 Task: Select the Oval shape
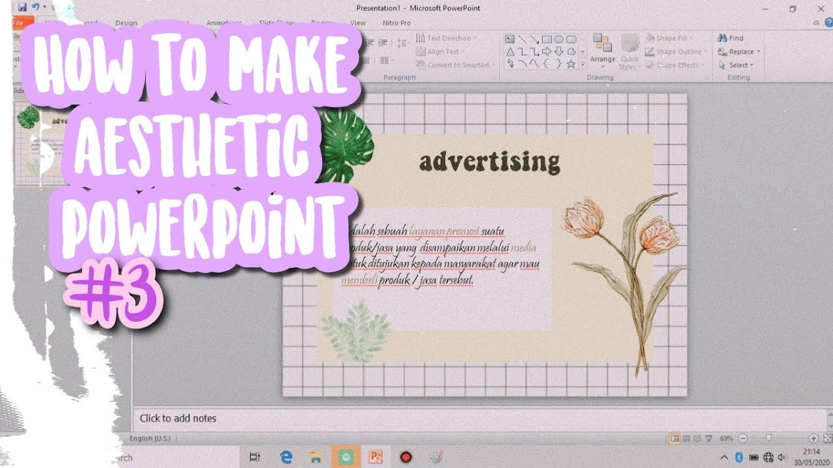[559, 38]
